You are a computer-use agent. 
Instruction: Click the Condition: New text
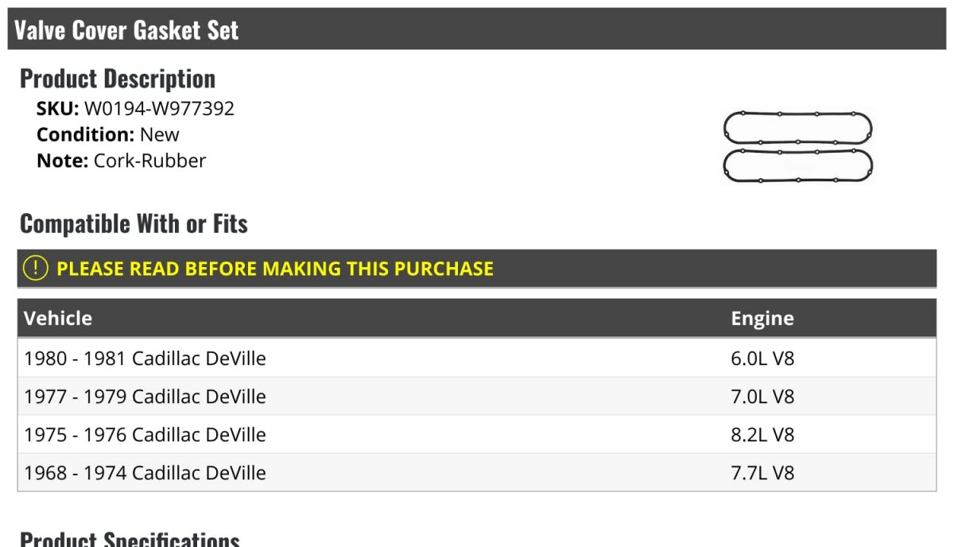[108, 134]
